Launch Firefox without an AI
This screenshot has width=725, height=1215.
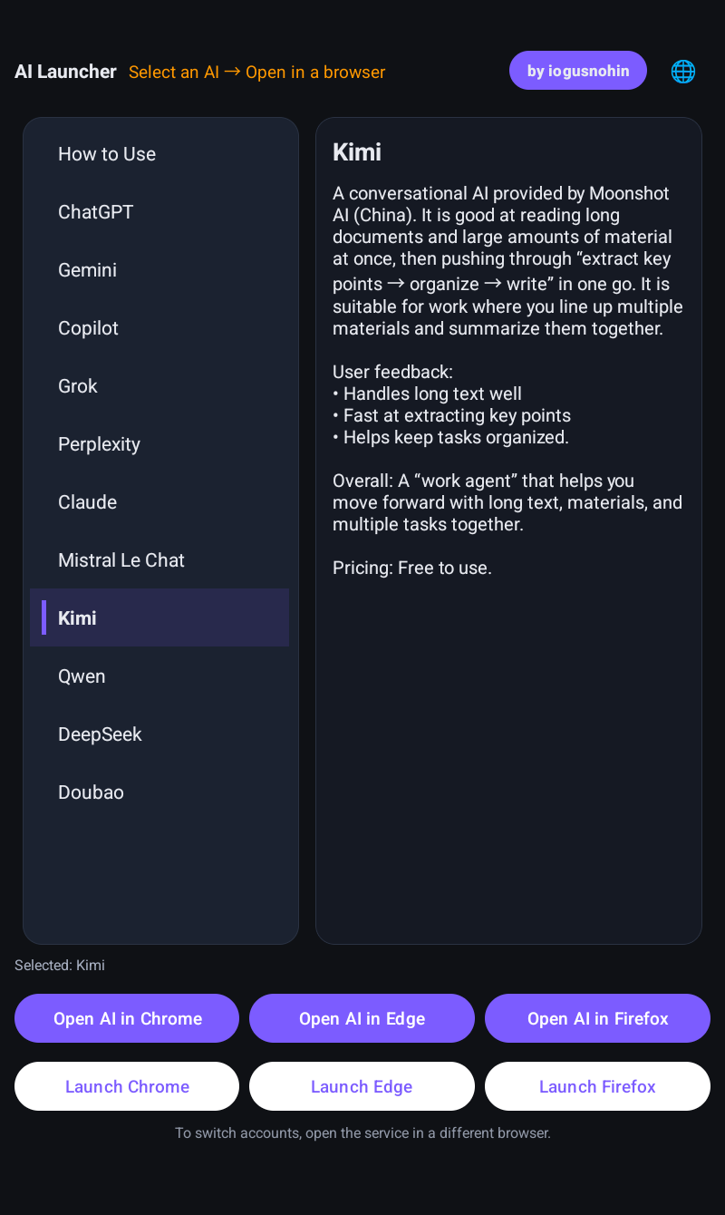(597, 1086)
